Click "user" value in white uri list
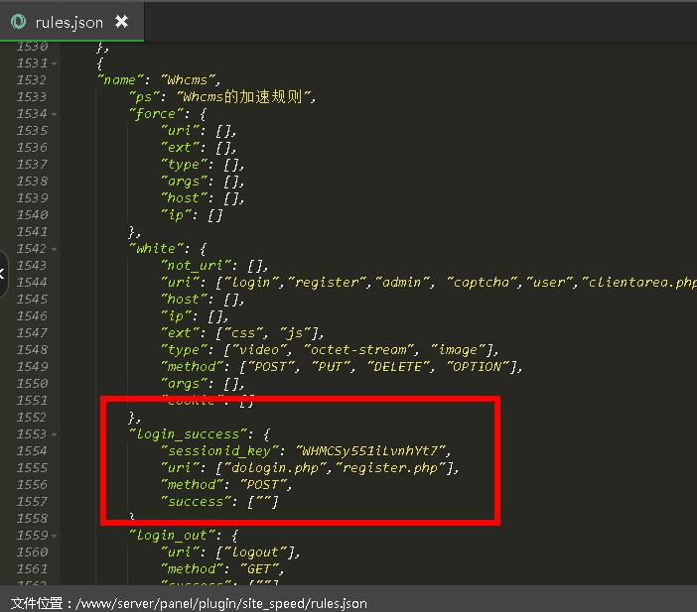 point(552,283)
